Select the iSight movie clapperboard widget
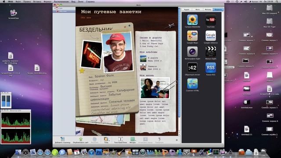The height and width of the screenshot is (158, 281). (211, 52)
